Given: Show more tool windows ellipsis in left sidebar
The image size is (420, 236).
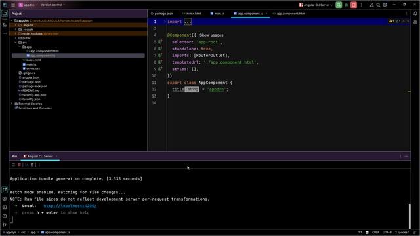Looking at the screenshot, I should point(5,33).
